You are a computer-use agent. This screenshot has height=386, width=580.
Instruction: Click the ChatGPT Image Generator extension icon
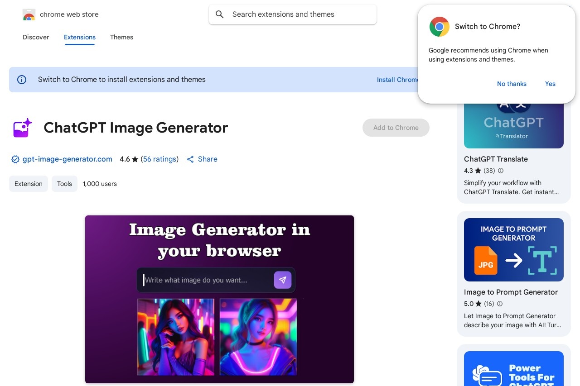pyautogui.click(x=22, y=128)
